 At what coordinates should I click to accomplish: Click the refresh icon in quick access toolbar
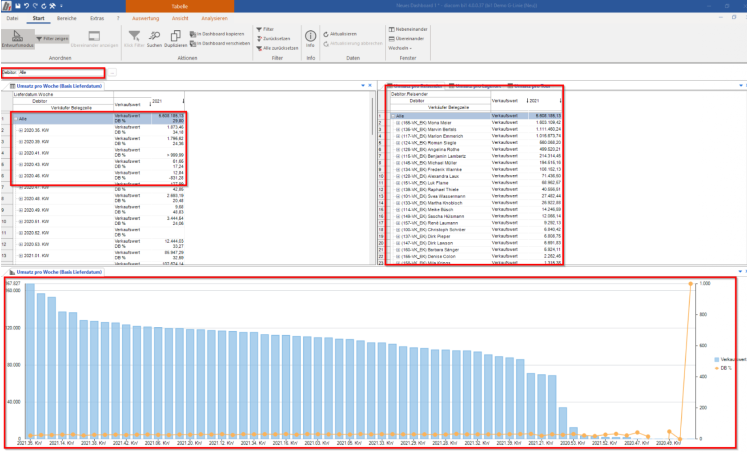(x=44, y=6)
